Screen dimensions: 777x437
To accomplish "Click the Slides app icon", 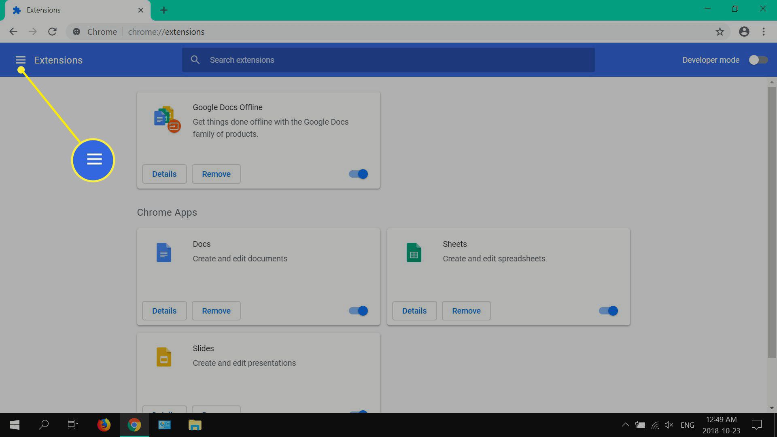I will [164, 357].
